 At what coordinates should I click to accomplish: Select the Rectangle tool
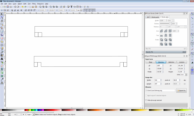click(2, 31)
